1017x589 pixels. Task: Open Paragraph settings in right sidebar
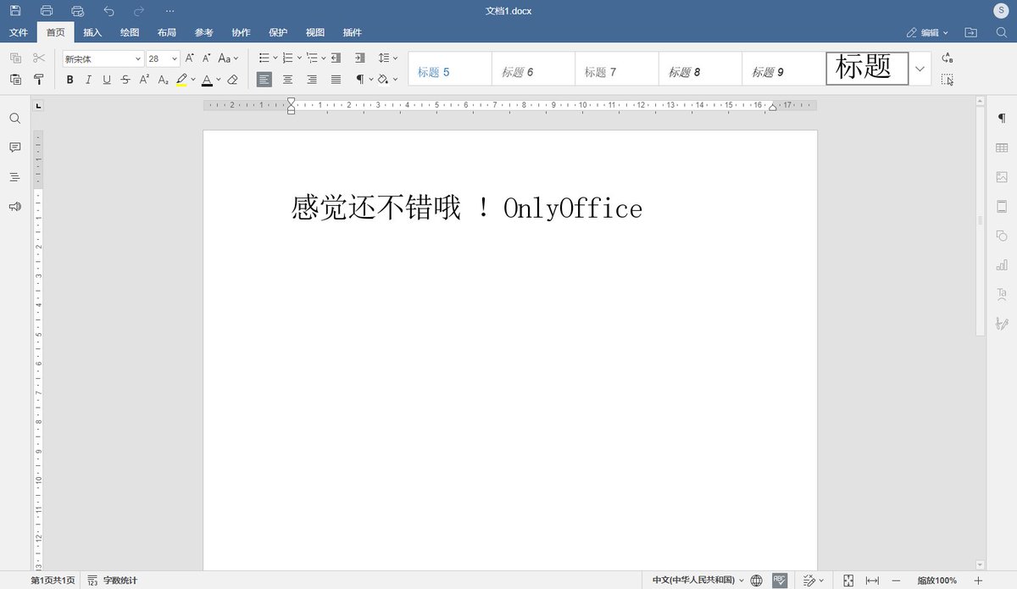click(x=1002, y=119)
